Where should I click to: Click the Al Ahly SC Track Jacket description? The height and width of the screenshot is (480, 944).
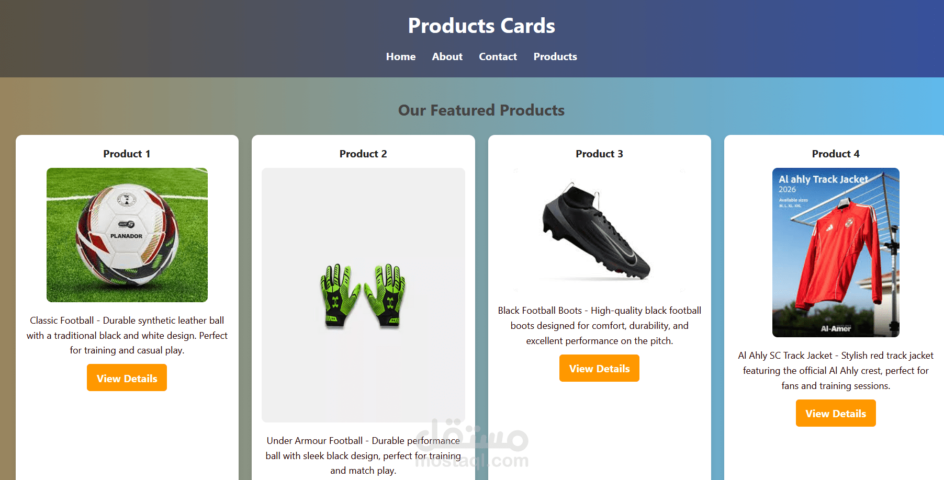tap(835, 370)
